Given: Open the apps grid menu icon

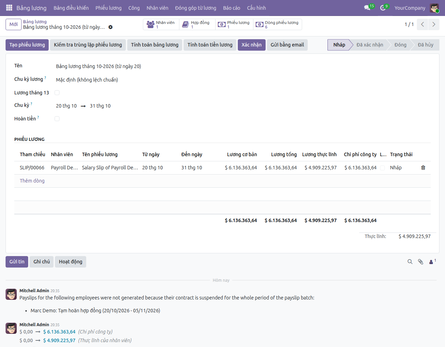Looking at the screenshot, I should 9,8.
